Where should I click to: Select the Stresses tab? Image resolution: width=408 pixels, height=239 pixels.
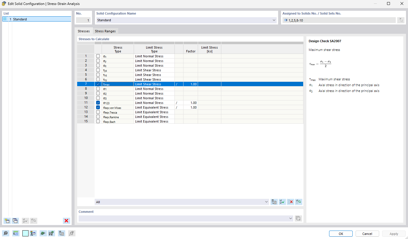point(84,31)
